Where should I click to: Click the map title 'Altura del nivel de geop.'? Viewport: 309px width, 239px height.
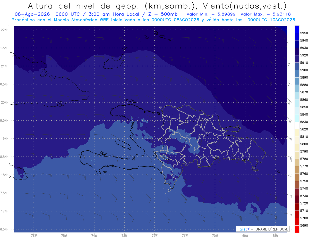coord(83,6)
